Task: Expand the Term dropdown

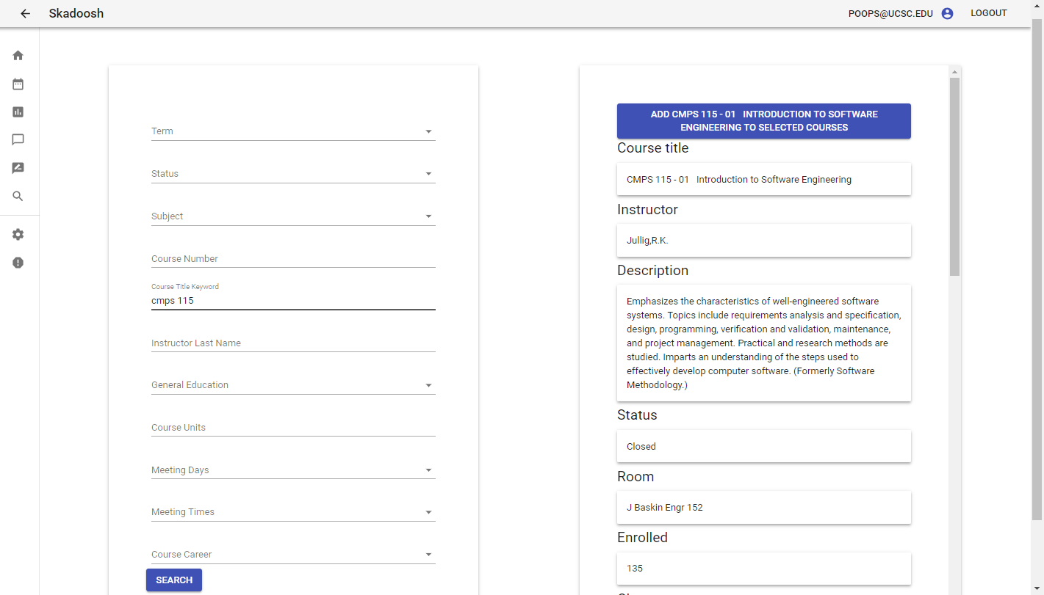Action: tap(293, 131)
